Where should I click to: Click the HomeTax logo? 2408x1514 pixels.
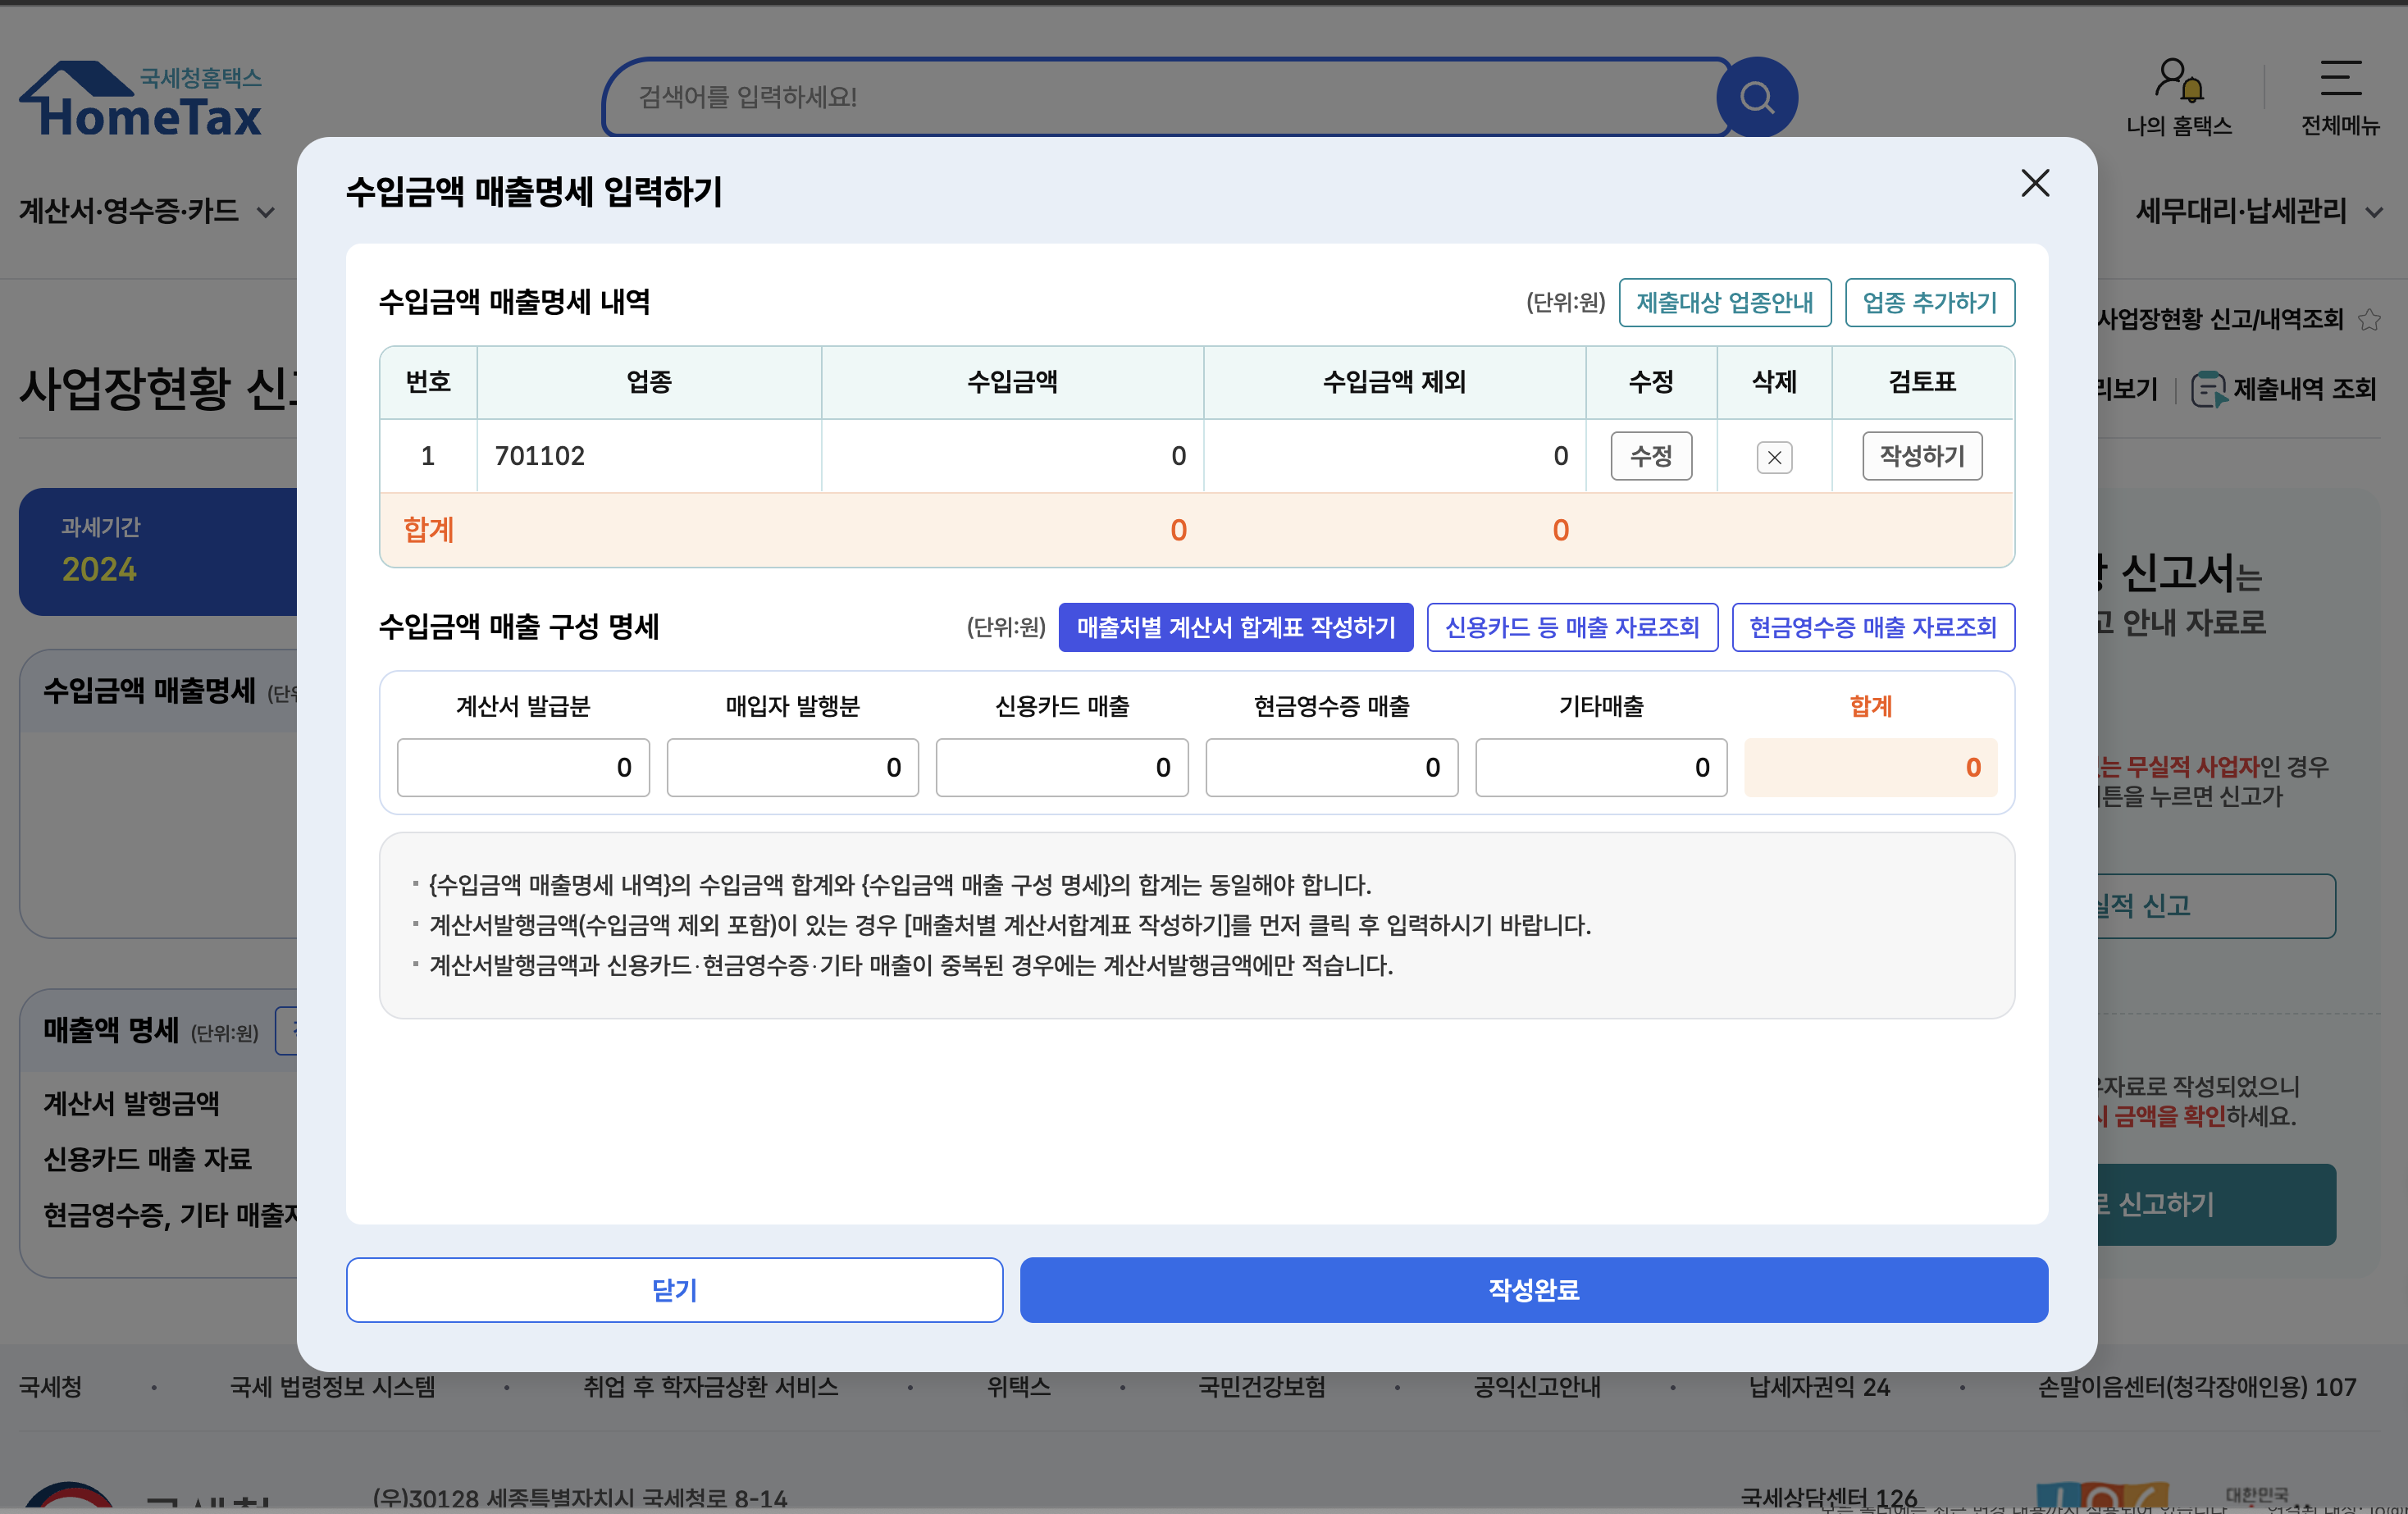pos(141,99)
